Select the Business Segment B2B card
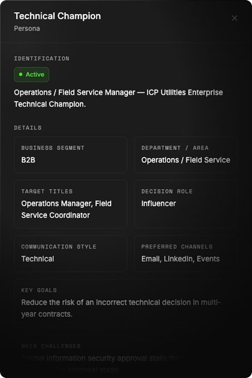 click(x=71, y=155)
